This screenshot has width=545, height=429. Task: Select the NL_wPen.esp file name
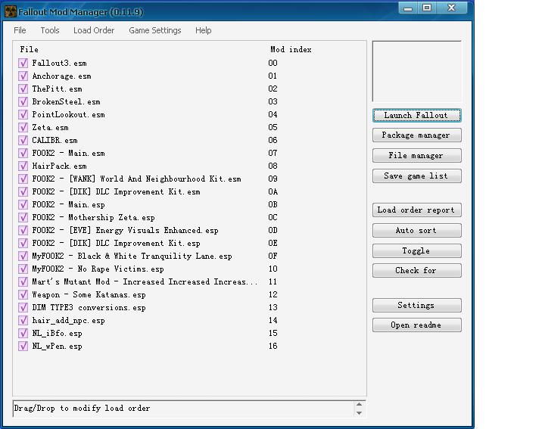point(57,347)
